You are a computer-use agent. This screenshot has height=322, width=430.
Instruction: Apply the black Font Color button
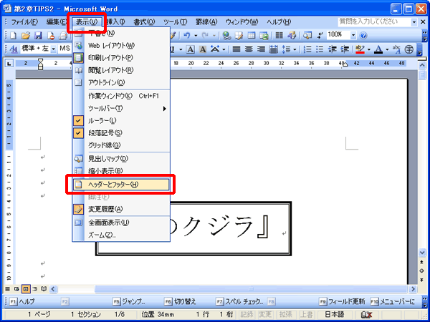pyautogui.click(x=378, y=49)
